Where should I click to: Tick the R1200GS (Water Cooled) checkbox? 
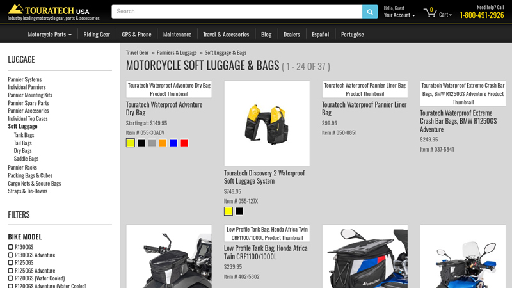click(x=11, y=278)
